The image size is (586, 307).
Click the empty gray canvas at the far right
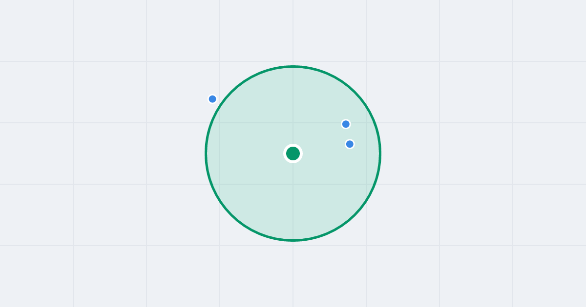pyautogui.click(x=549, y=153)
